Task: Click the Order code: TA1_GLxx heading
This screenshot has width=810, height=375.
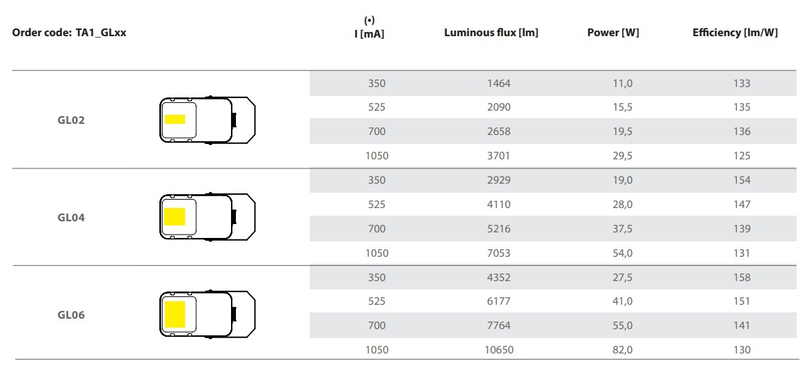Action: [x=69, y=33]
